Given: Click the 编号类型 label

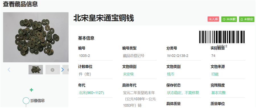Looking at the screenshot, I should (129, 48).
